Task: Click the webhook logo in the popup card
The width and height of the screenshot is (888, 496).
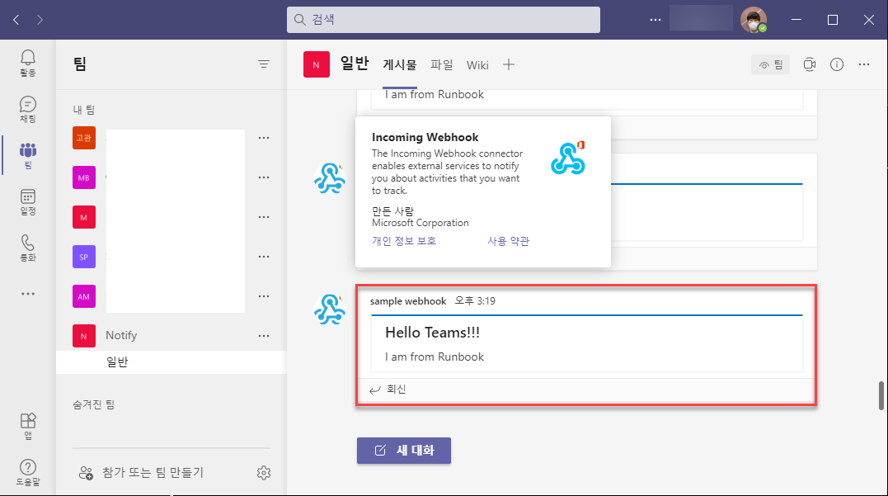Action: (567, 158)
